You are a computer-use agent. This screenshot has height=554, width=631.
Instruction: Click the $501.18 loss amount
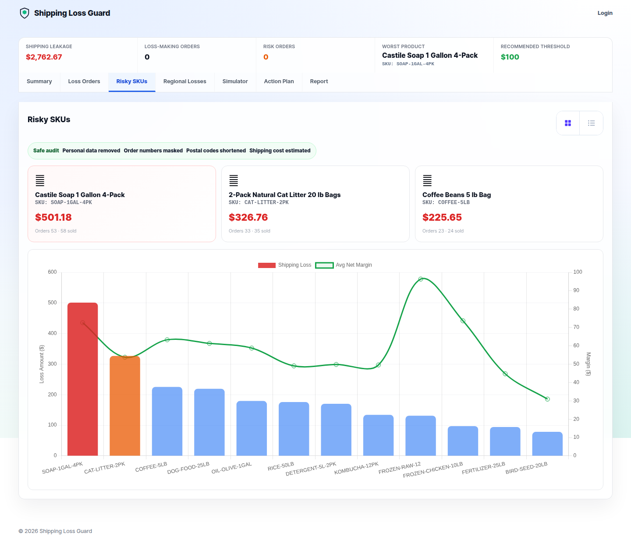pos(53,217)
